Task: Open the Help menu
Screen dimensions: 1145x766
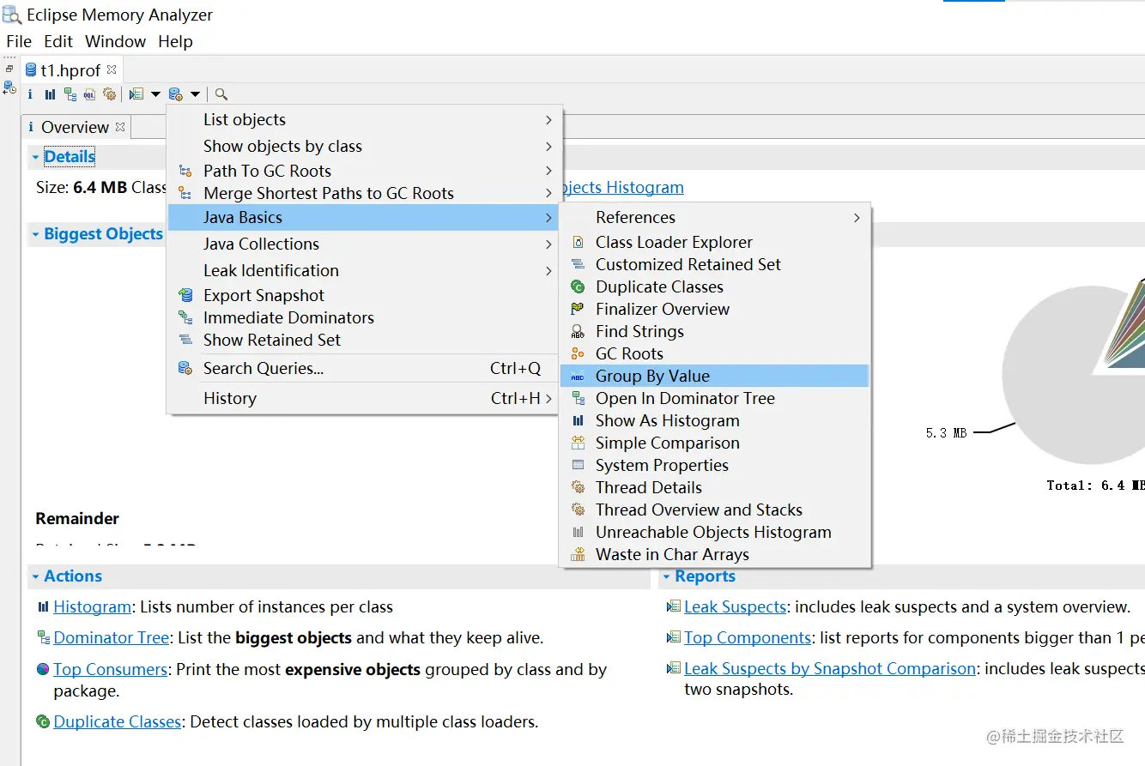Action: [175, 41]
